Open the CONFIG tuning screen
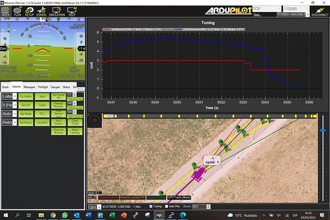This screenshot has height=220, width=330. (41, 11)
